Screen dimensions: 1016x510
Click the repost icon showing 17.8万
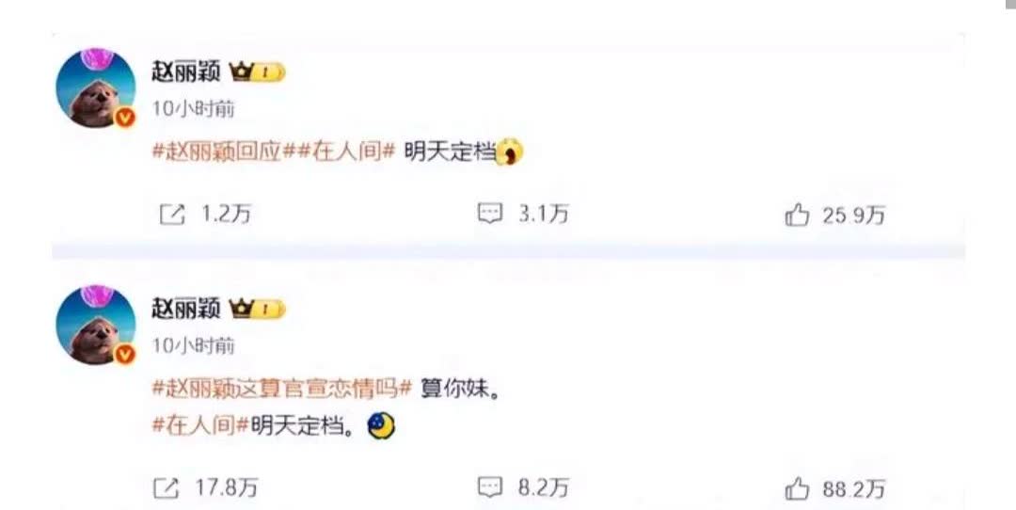coord(166,488)
